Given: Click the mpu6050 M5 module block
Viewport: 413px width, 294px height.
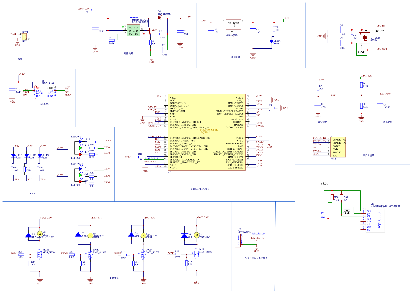Looking at the screenshot, I should pyautogui.click(x=375, y=220).
